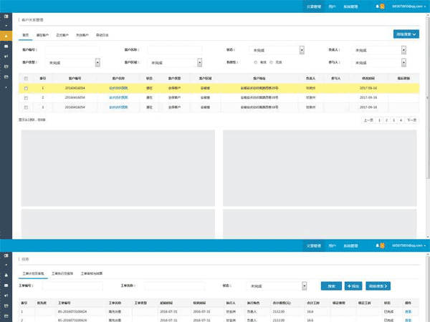
Task: Switch to the 潜在客户 tab
Action: pyautogui.click(x=42, y=34)
